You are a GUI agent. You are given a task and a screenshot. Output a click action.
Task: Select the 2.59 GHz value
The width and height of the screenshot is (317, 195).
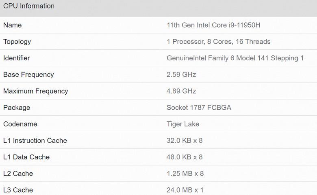click(181, 75)
